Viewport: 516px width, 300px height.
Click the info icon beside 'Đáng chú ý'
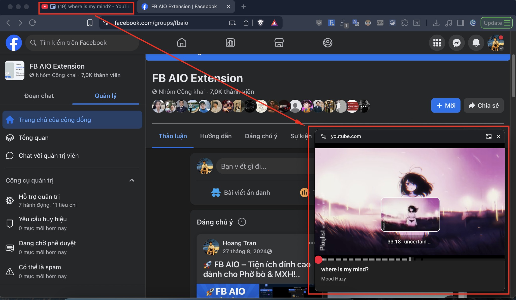[242, 222]
